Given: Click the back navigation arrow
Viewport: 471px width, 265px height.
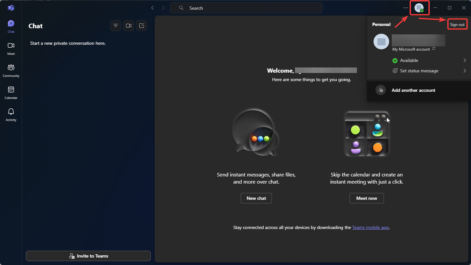Looking at the screenshot, I should coord(152,7).
